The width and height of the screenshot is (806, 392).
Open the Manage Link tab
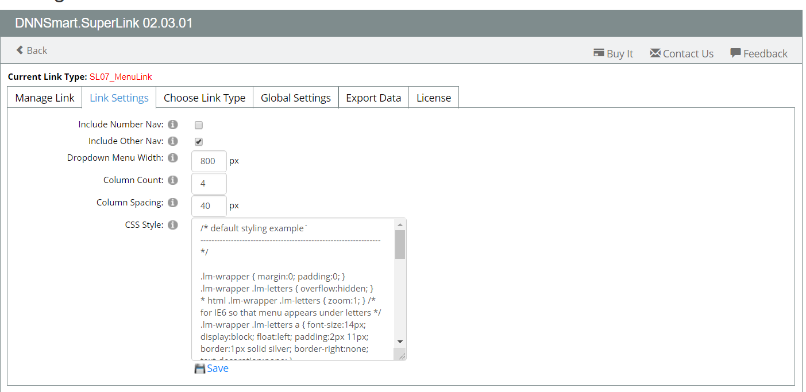[x=45, y=98]
